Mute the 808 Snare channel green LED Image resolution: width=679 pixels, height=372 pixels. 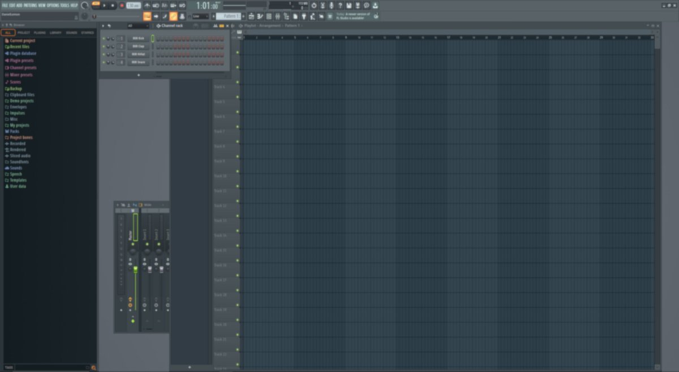point(104,62)
